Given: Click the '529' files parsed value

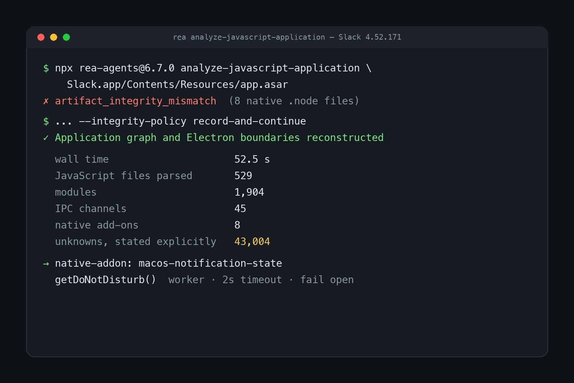Looking at the screenshot, I should tap(243, 176).
